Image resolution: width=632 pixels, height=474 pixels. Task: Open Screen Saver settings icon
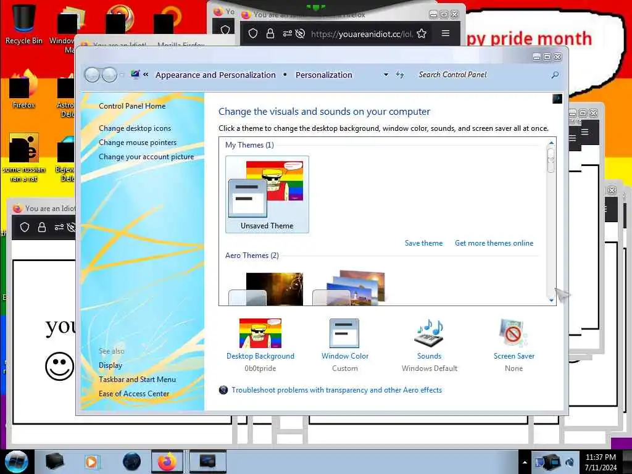coord(513,333)
